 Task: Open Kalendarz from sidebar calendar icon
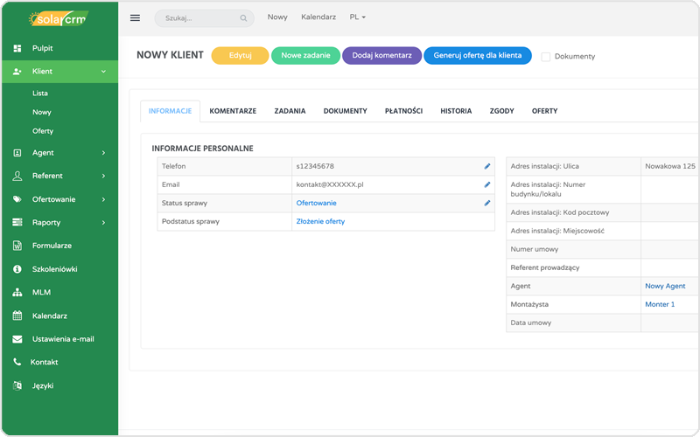pos(17,316)
